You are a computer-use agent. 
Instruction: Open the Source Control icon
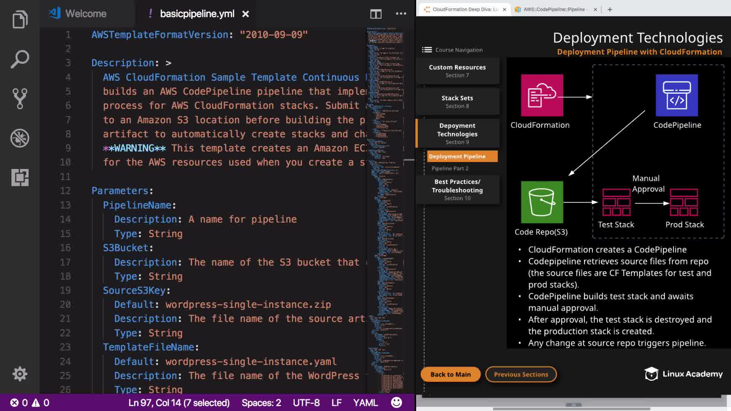tap(20, 99)
